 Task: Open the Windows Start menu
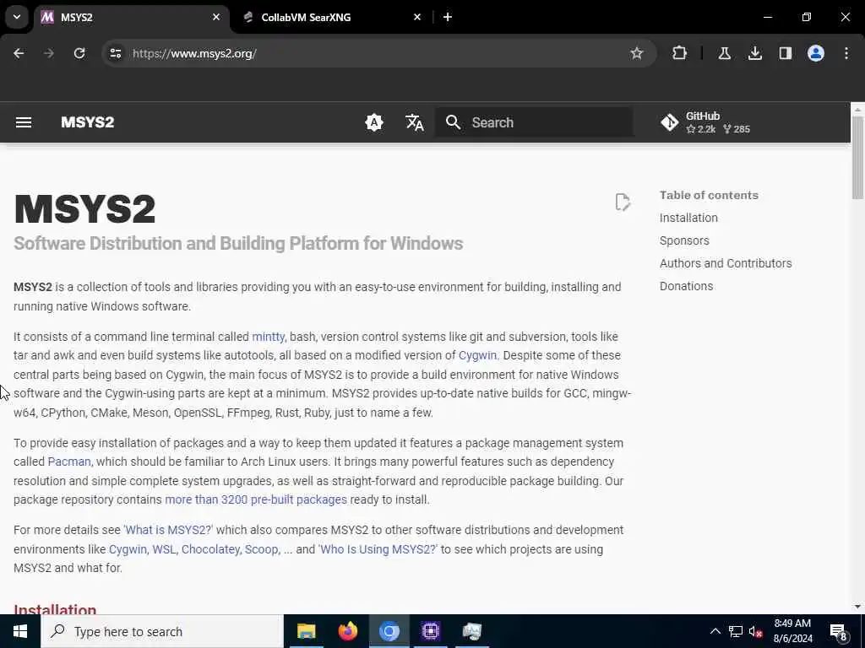(20, 631)
